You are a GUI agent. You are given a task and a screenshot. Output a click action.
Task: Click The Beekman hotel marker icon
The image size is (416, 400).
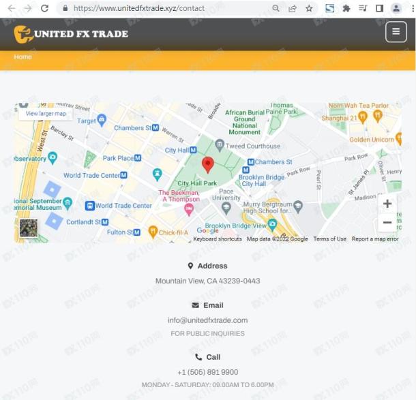pyautogui.click(x=189, y=210)
